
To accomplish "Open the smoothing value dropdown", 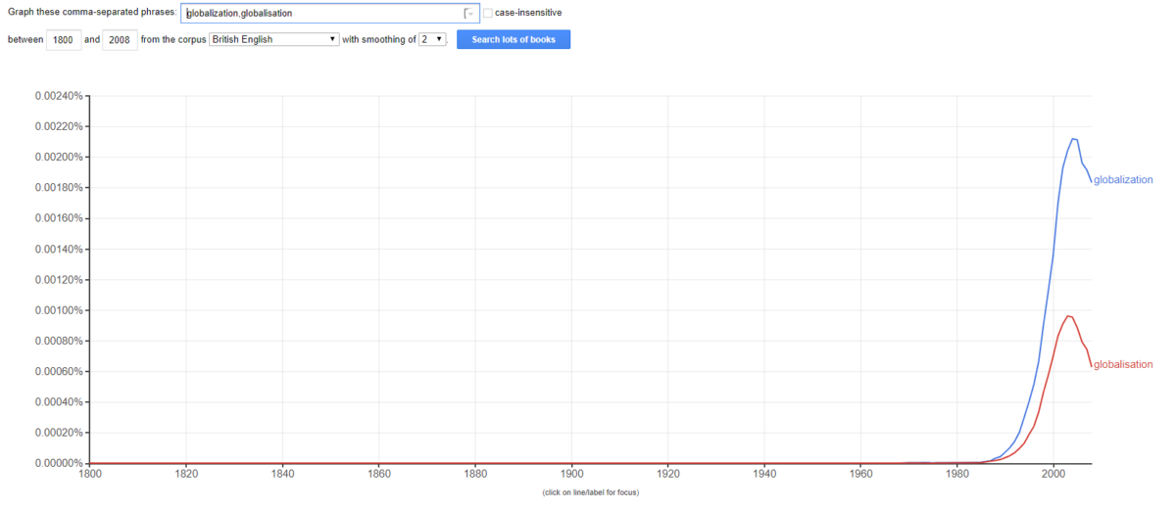I will click(432, 39).
